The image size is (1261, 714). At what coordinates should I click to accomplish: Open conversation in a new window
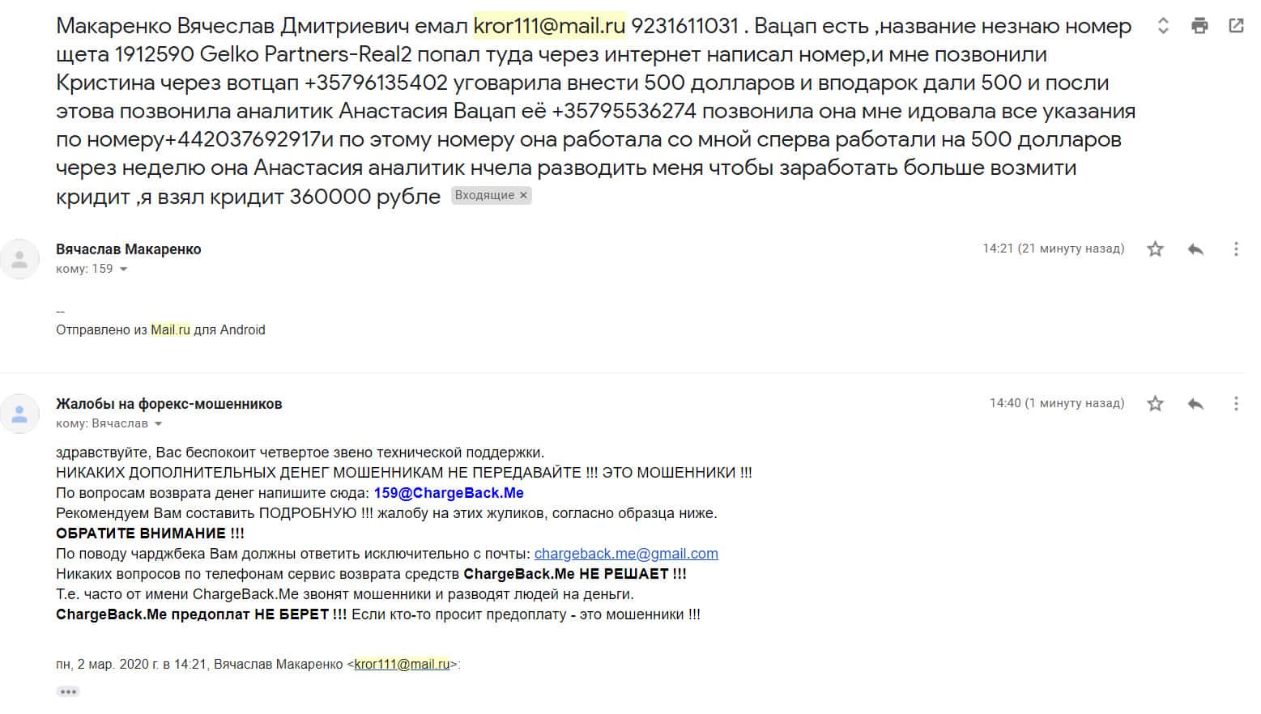point(1236,26)
